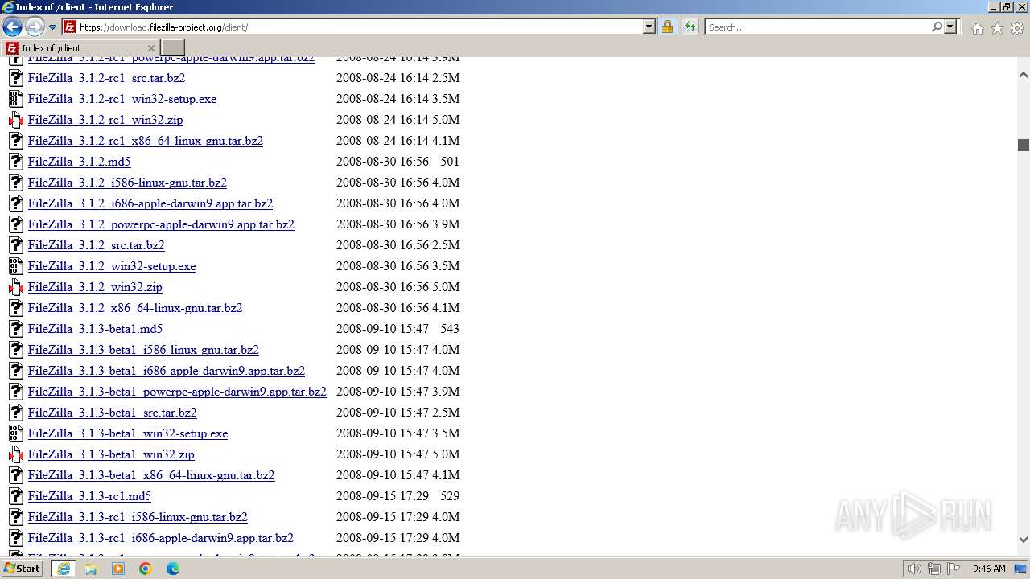
Task: Click the Action Center flag tray icon
Action: pos(954,569)
